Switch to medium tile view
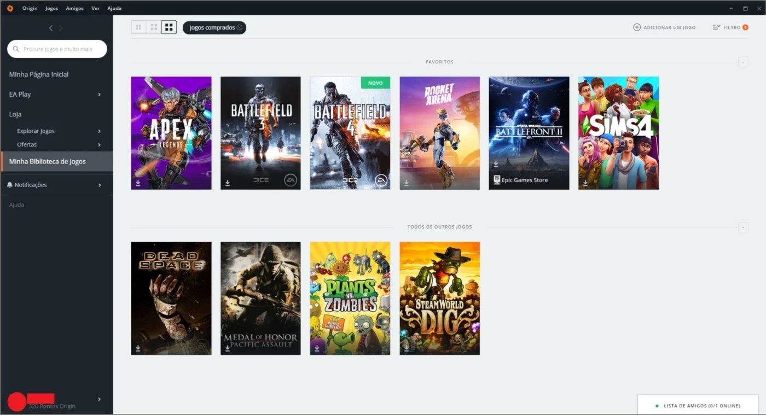This screenshot has height=415, width=766. coord(154,27)
